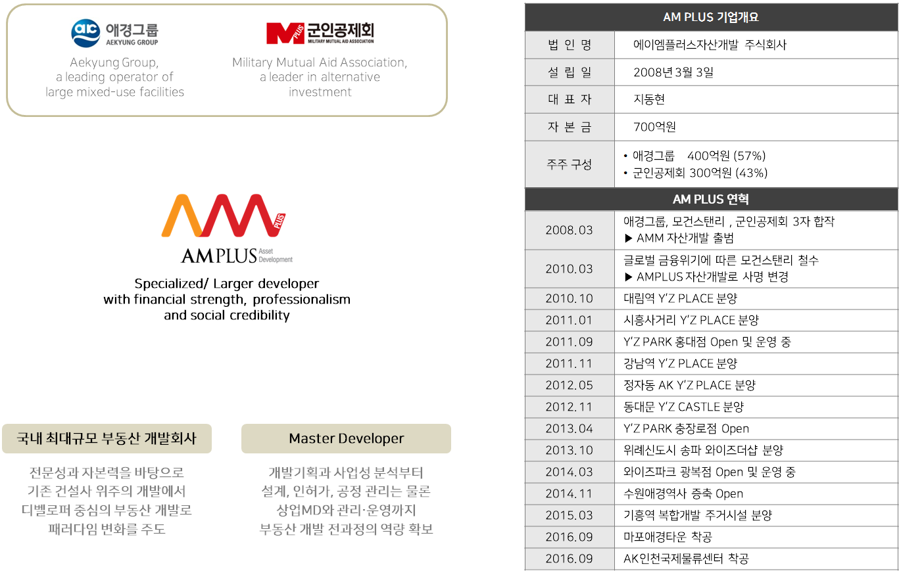
Task: Select the 'AM PLUS 기업개요' table header
Action: [711, 17]
